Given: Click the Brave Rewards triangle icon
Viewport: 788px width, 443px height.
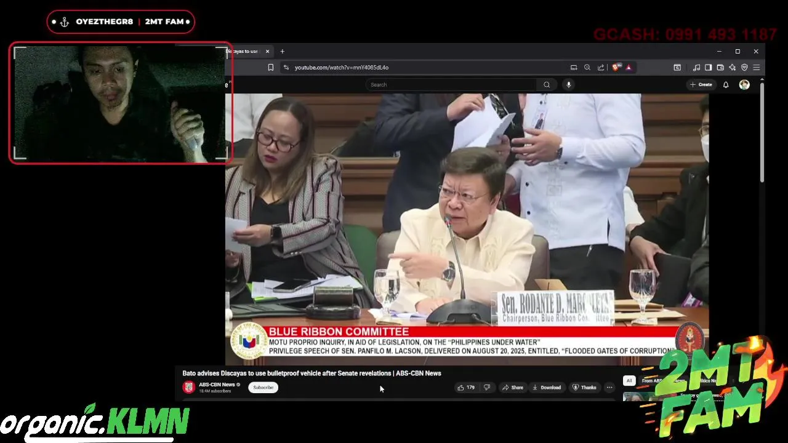Looking at the screenshot, I should point(629,68).
